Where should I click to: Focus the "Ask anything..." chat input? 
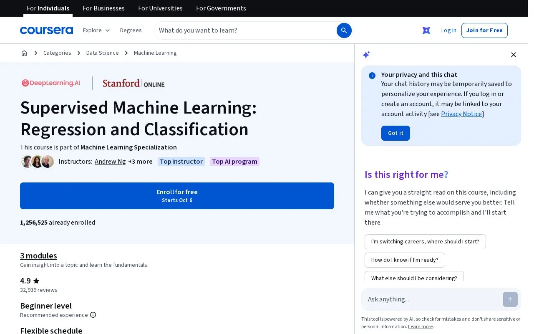432,299
